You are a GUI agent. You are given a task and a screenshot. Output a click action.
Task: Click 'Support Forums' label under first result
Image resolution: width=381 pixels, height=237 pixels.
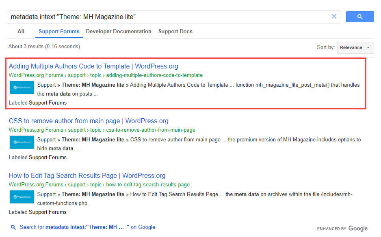point(48,103)
